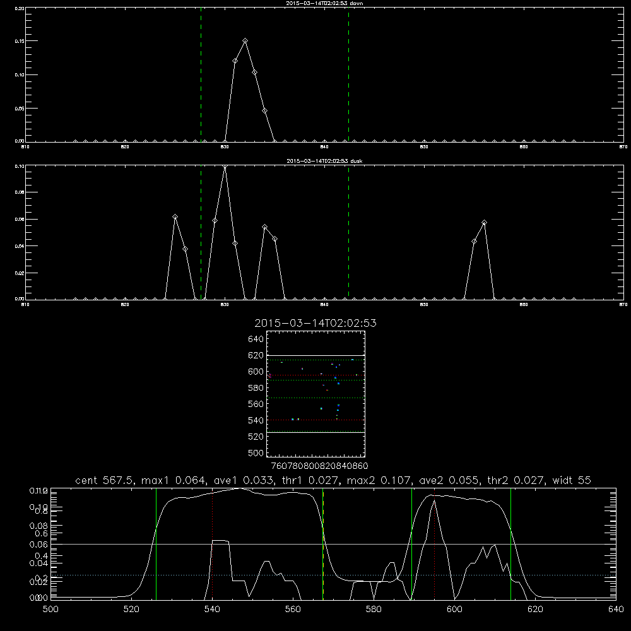Screen dimensions: 631x631
Task: Click the right dashed green line in the dusk plot
Action: [348, 232]
